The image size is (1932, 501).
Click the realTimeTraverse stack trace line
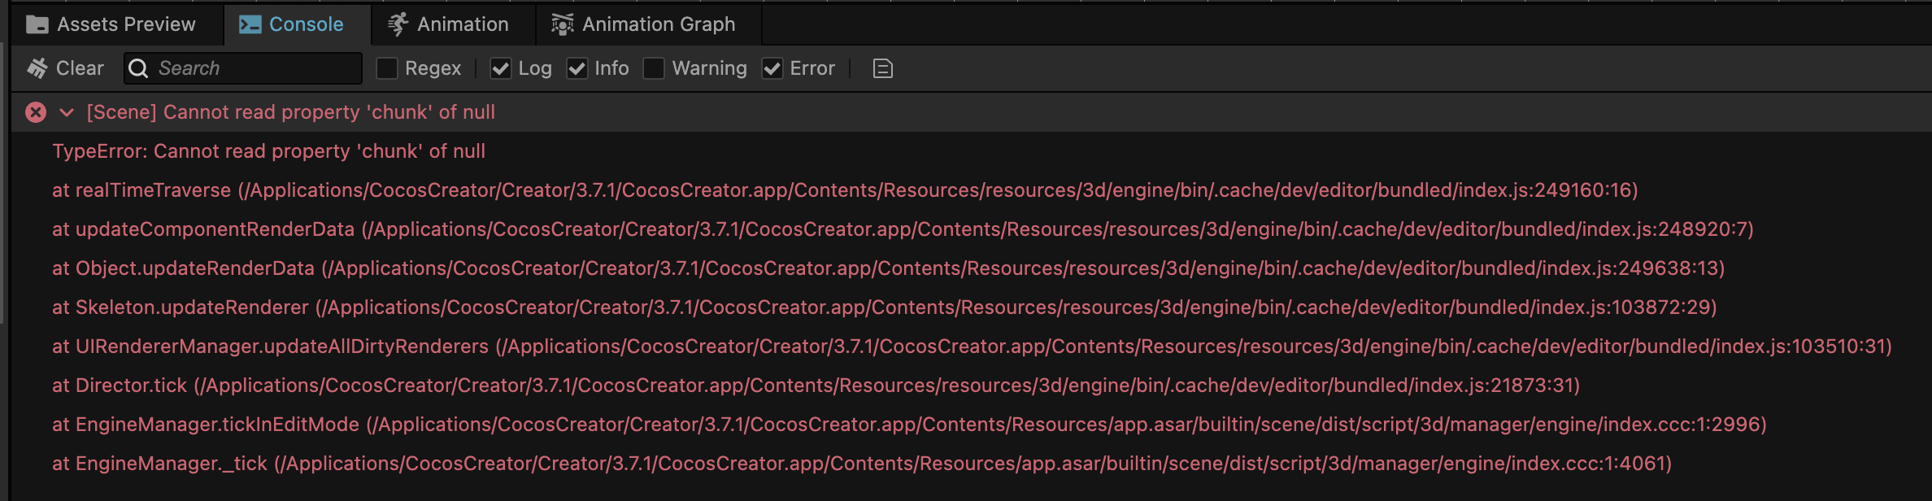point(844,190)
